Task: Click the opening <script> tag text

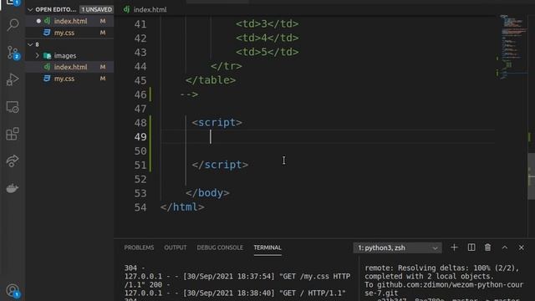Action: (x=217, y=123)
